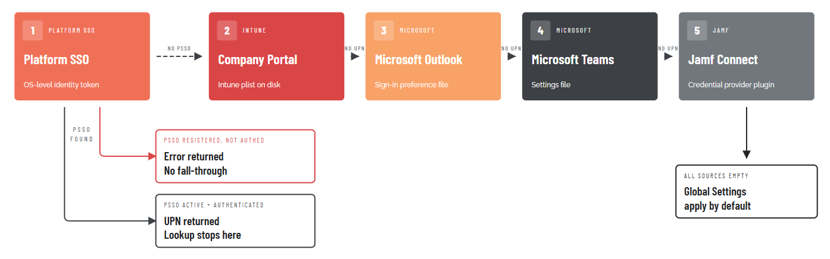Select the Jamf Connect card
This screenshot has width=830, height=259.
pyautogui.click(x=747, y=56)
